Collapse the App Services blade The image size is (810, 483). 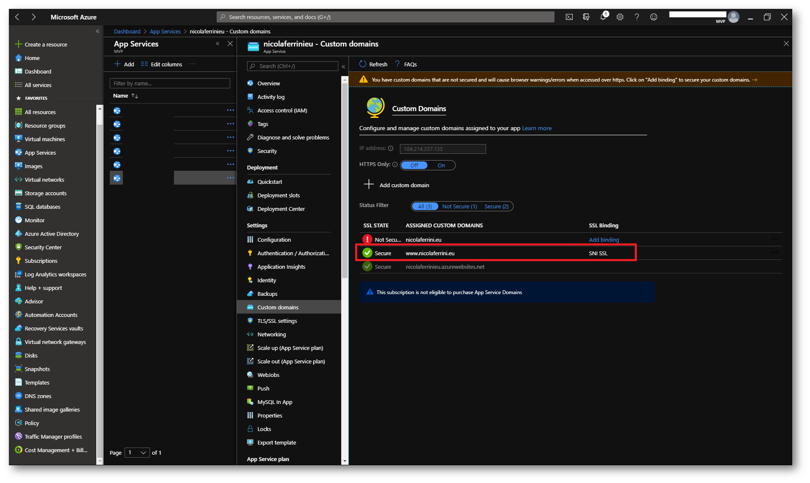click(217, 44)
